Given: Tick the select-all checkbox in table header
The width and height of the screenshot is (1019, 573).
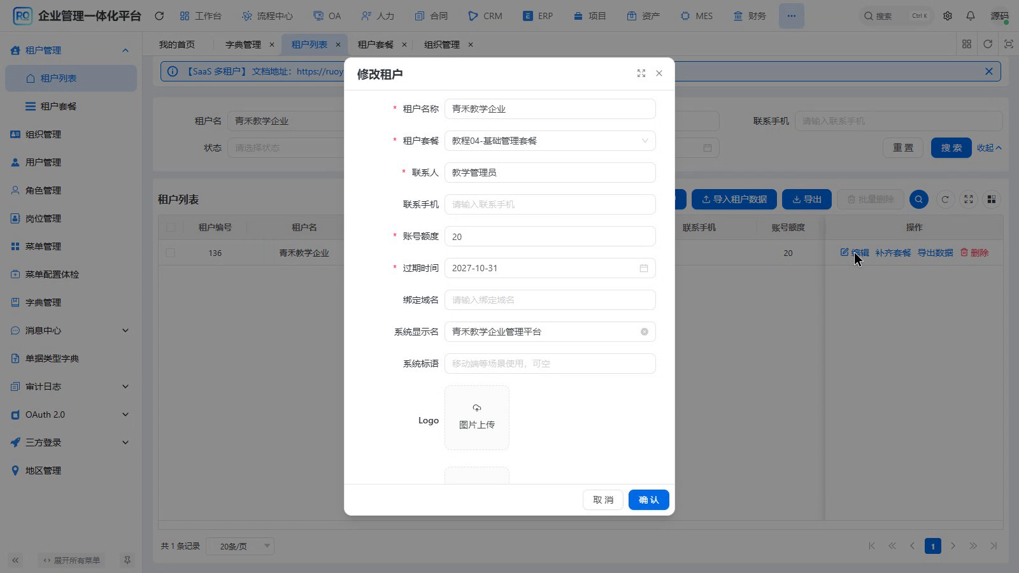Looking at the screenshot, I should (170, 227).
